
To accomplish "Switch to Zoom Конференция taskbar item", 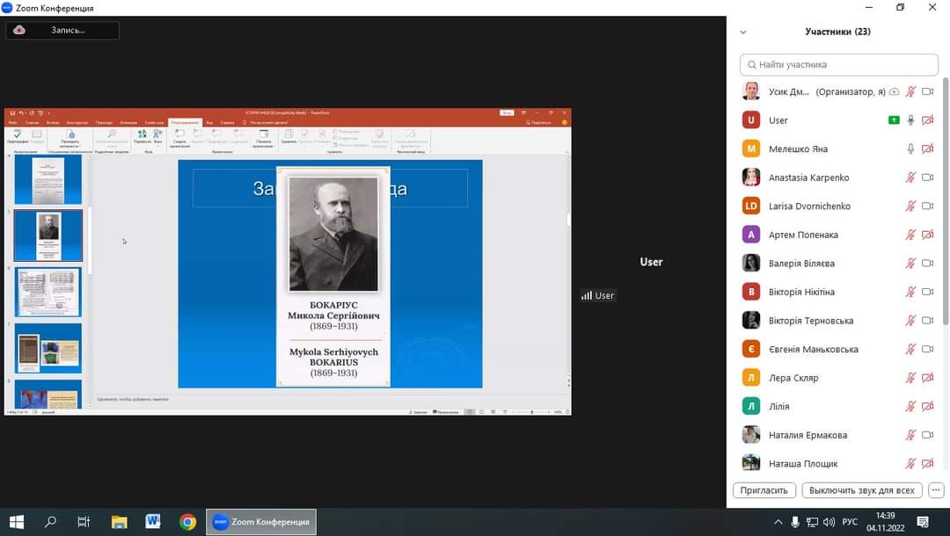I will 261,522.
